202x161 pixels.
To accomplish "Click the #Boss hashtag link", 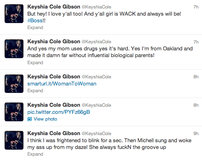I will [x=35, y=21].
